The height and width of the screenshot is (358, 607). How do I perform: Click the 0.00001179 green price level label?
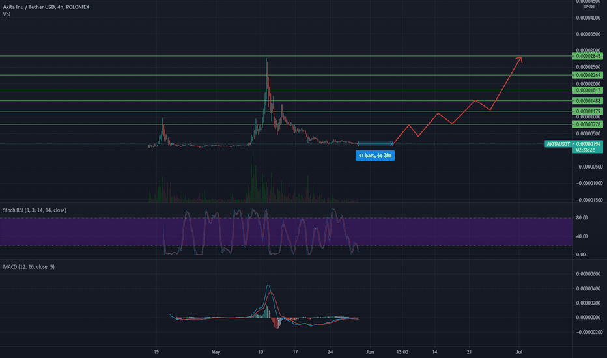(x=587, y=111)
